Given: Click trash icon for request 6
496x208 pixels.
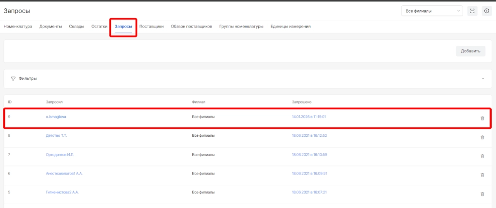Looking at the screenshot, I should (x=482, y=175).
